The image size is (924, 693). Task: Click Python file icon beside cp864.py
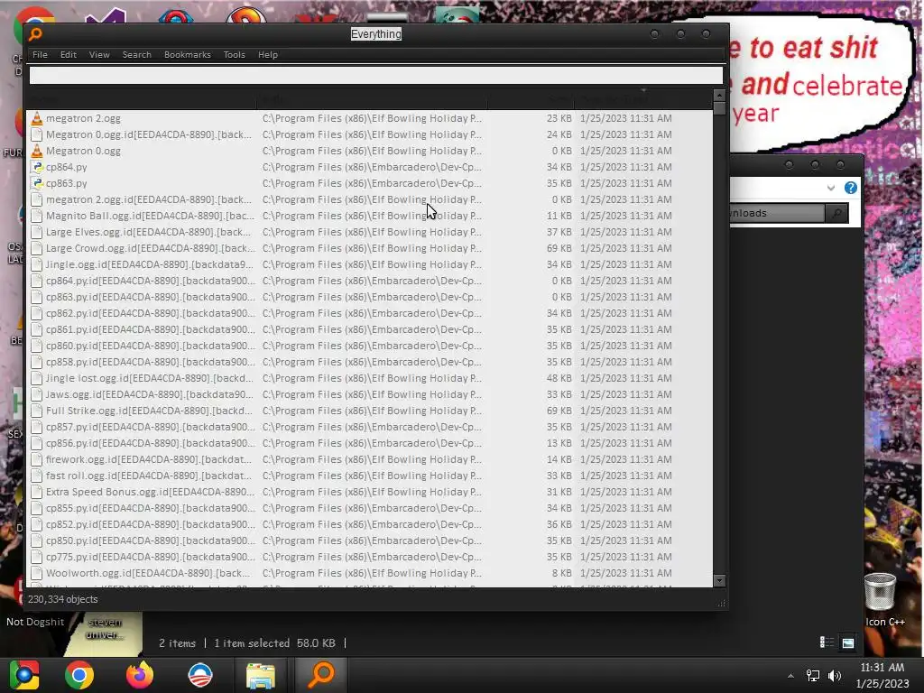click(36, 167)
